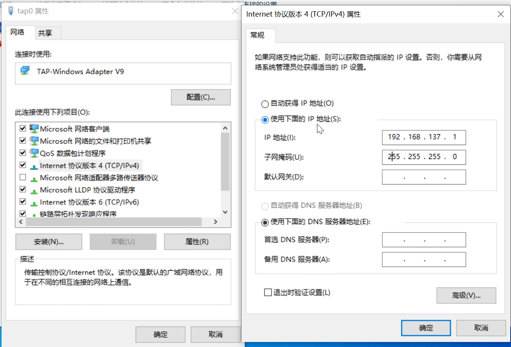Viewport: 511px width, 347px height.
Task: Click the 安装(N)... button
Action: tap(49, 242)
